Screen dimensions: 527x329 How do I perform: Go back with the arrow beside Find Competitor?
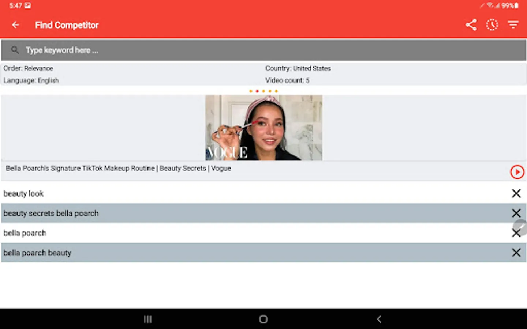click(x=15, y=25)
